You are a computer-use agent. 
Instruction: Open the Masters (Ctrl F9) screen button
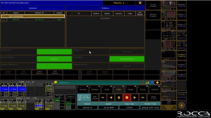coord(182,5)
